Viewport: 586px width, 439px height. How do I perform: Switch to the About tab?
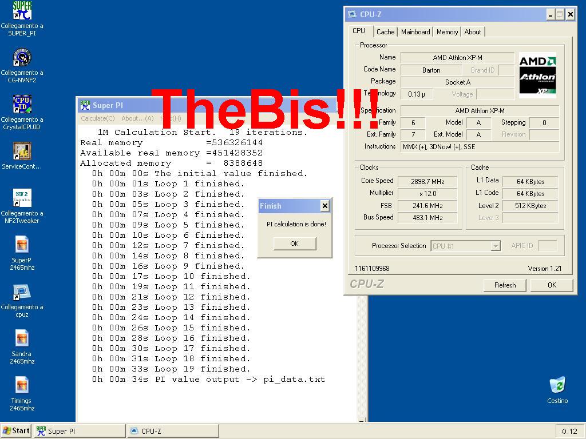coord(472,32)
